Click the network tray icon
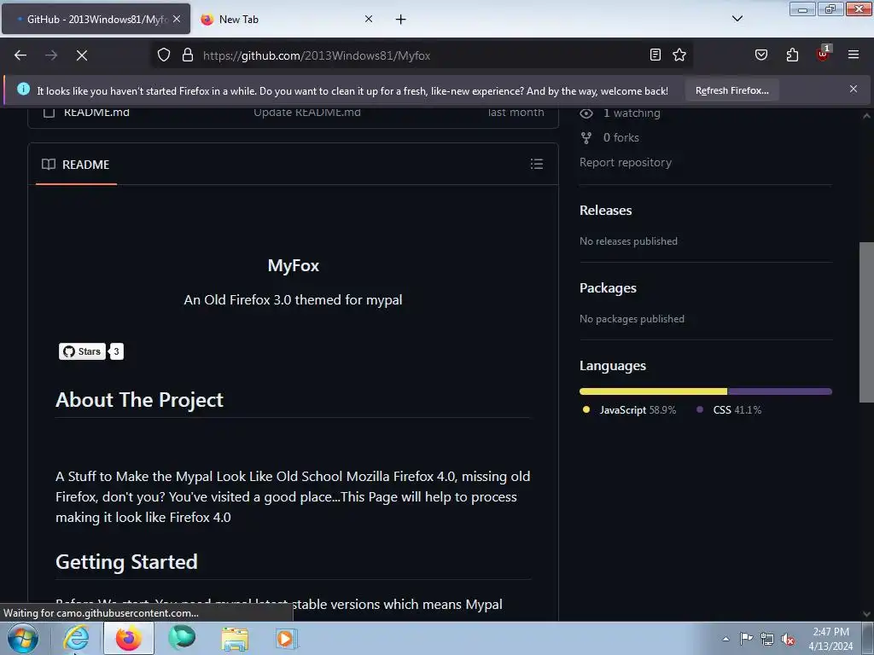The image size is (874, 655). [x=767, y=639]
